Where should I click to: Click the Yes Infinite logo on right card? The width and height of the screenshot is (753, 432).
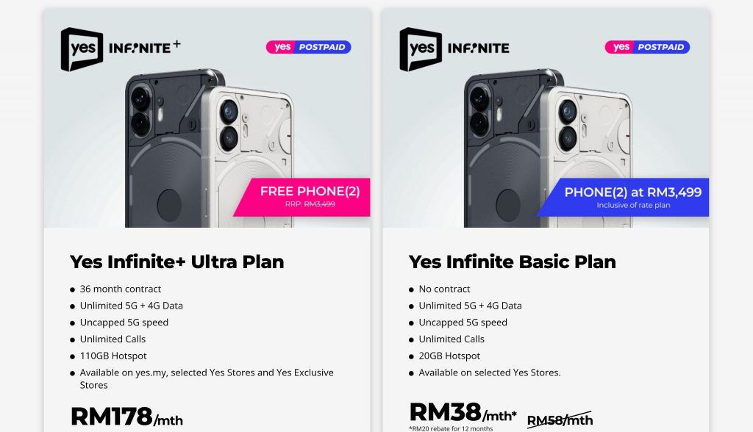tap(454, 49)
